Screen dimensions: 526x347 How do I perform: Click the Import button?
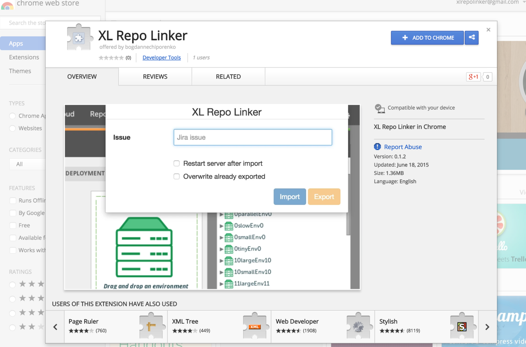click(x=289, y=197)
